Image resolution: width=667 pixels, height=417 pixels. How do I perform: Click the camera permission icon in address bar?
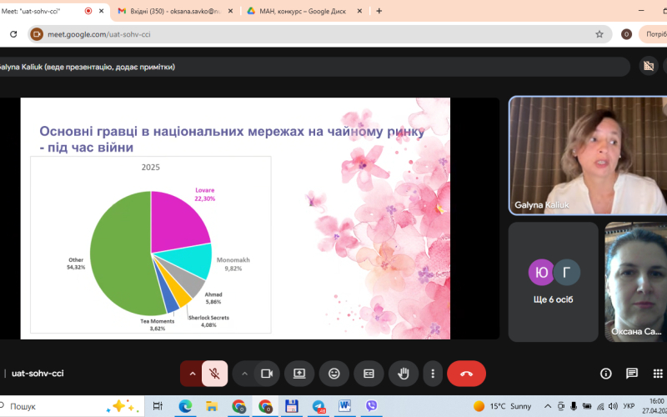tap(37, 34)
